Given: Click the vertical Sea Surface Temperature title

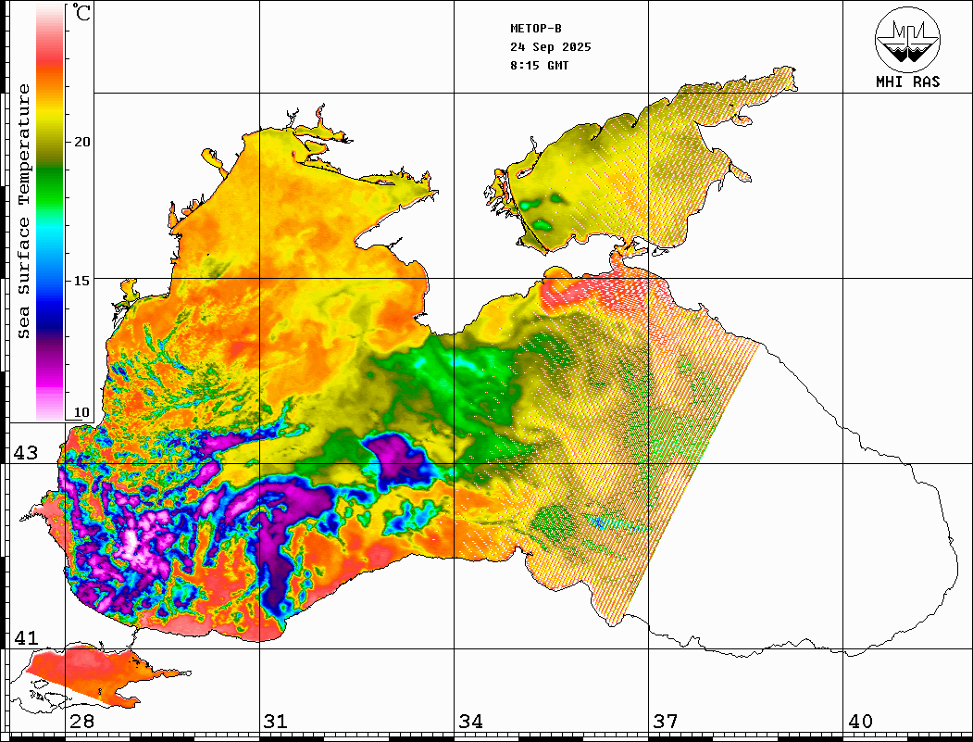Looking at the screenshot, I should coord(24,211).
